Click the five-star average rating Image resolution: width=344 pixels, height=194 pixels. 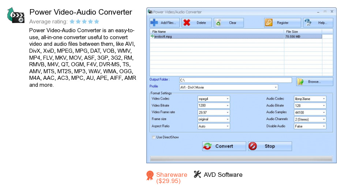pyautogui.click(x=84, y=22)
